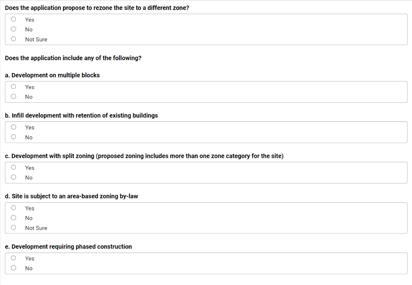Click the Yes label under multiple blocks question
Viewport: 412px width, 285px height.
point(30,87)
